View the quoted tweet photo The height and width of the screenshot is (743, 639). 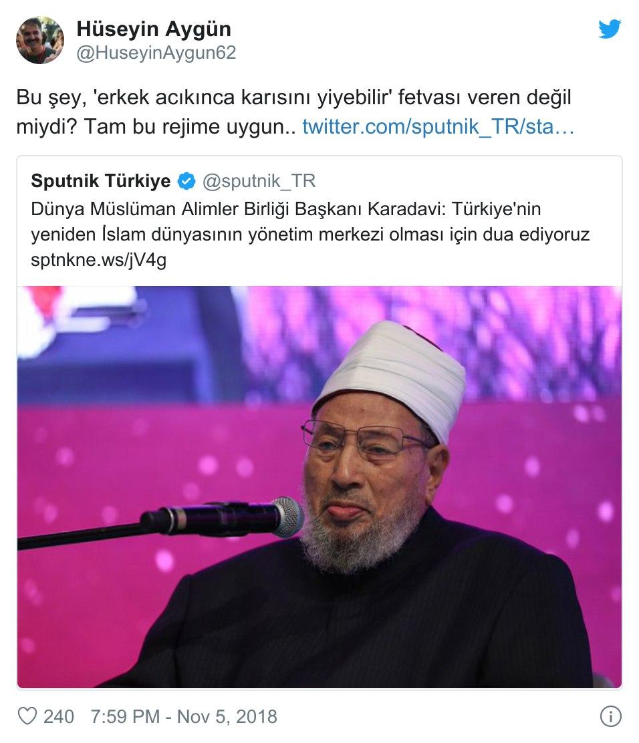pyautogui.click(x=319, y=486)
